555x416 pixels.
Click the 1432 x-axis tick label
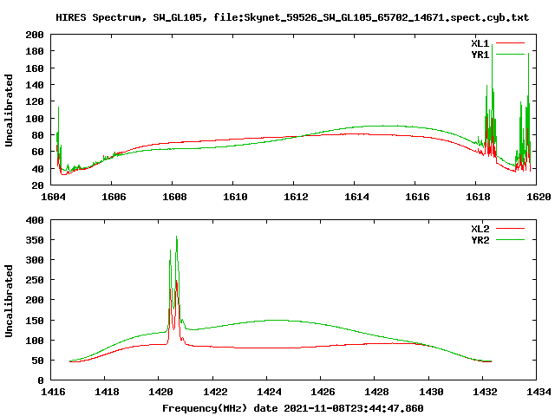(485, 392)
